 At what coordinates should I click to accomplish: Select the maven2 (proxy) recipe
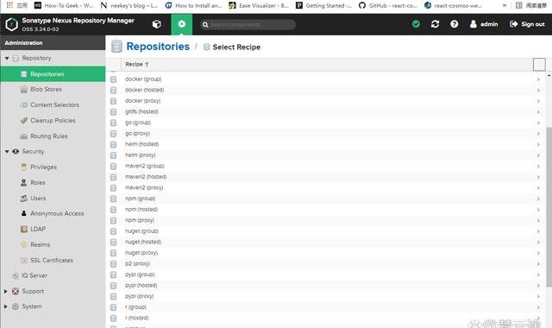click(x=326, y=188)
